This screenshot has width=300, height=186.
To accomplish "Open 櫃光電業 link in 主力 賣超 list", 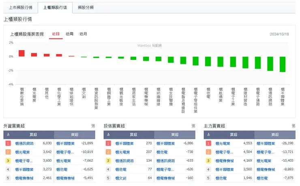I will pos(264,161).
